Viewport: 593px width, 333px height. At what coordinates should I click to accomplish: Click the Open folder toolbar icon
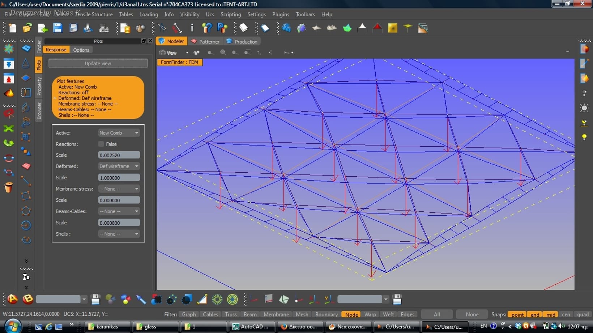(x=27, y=28)
